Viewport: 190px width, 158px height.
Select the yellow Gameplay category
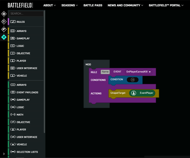23,39
